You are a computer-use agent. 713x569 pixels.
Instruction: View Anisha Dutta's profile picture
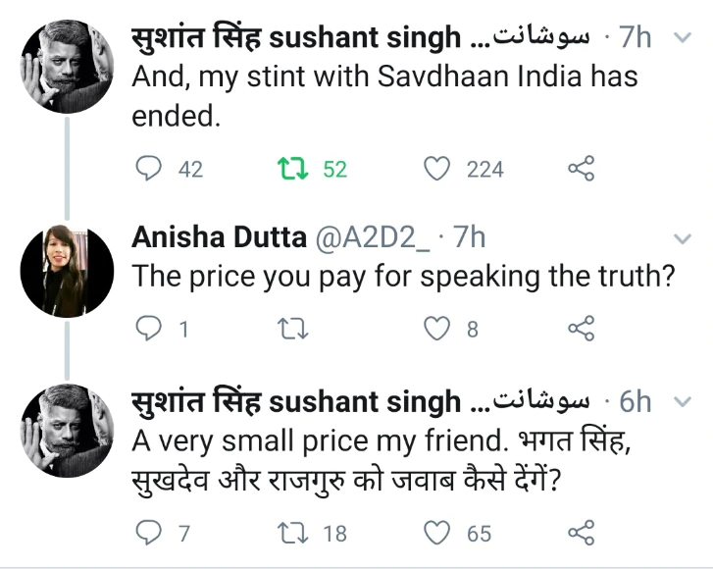68,269
